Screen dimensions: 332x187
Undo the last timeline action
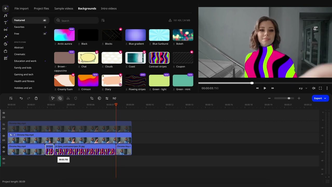point(21,98)
